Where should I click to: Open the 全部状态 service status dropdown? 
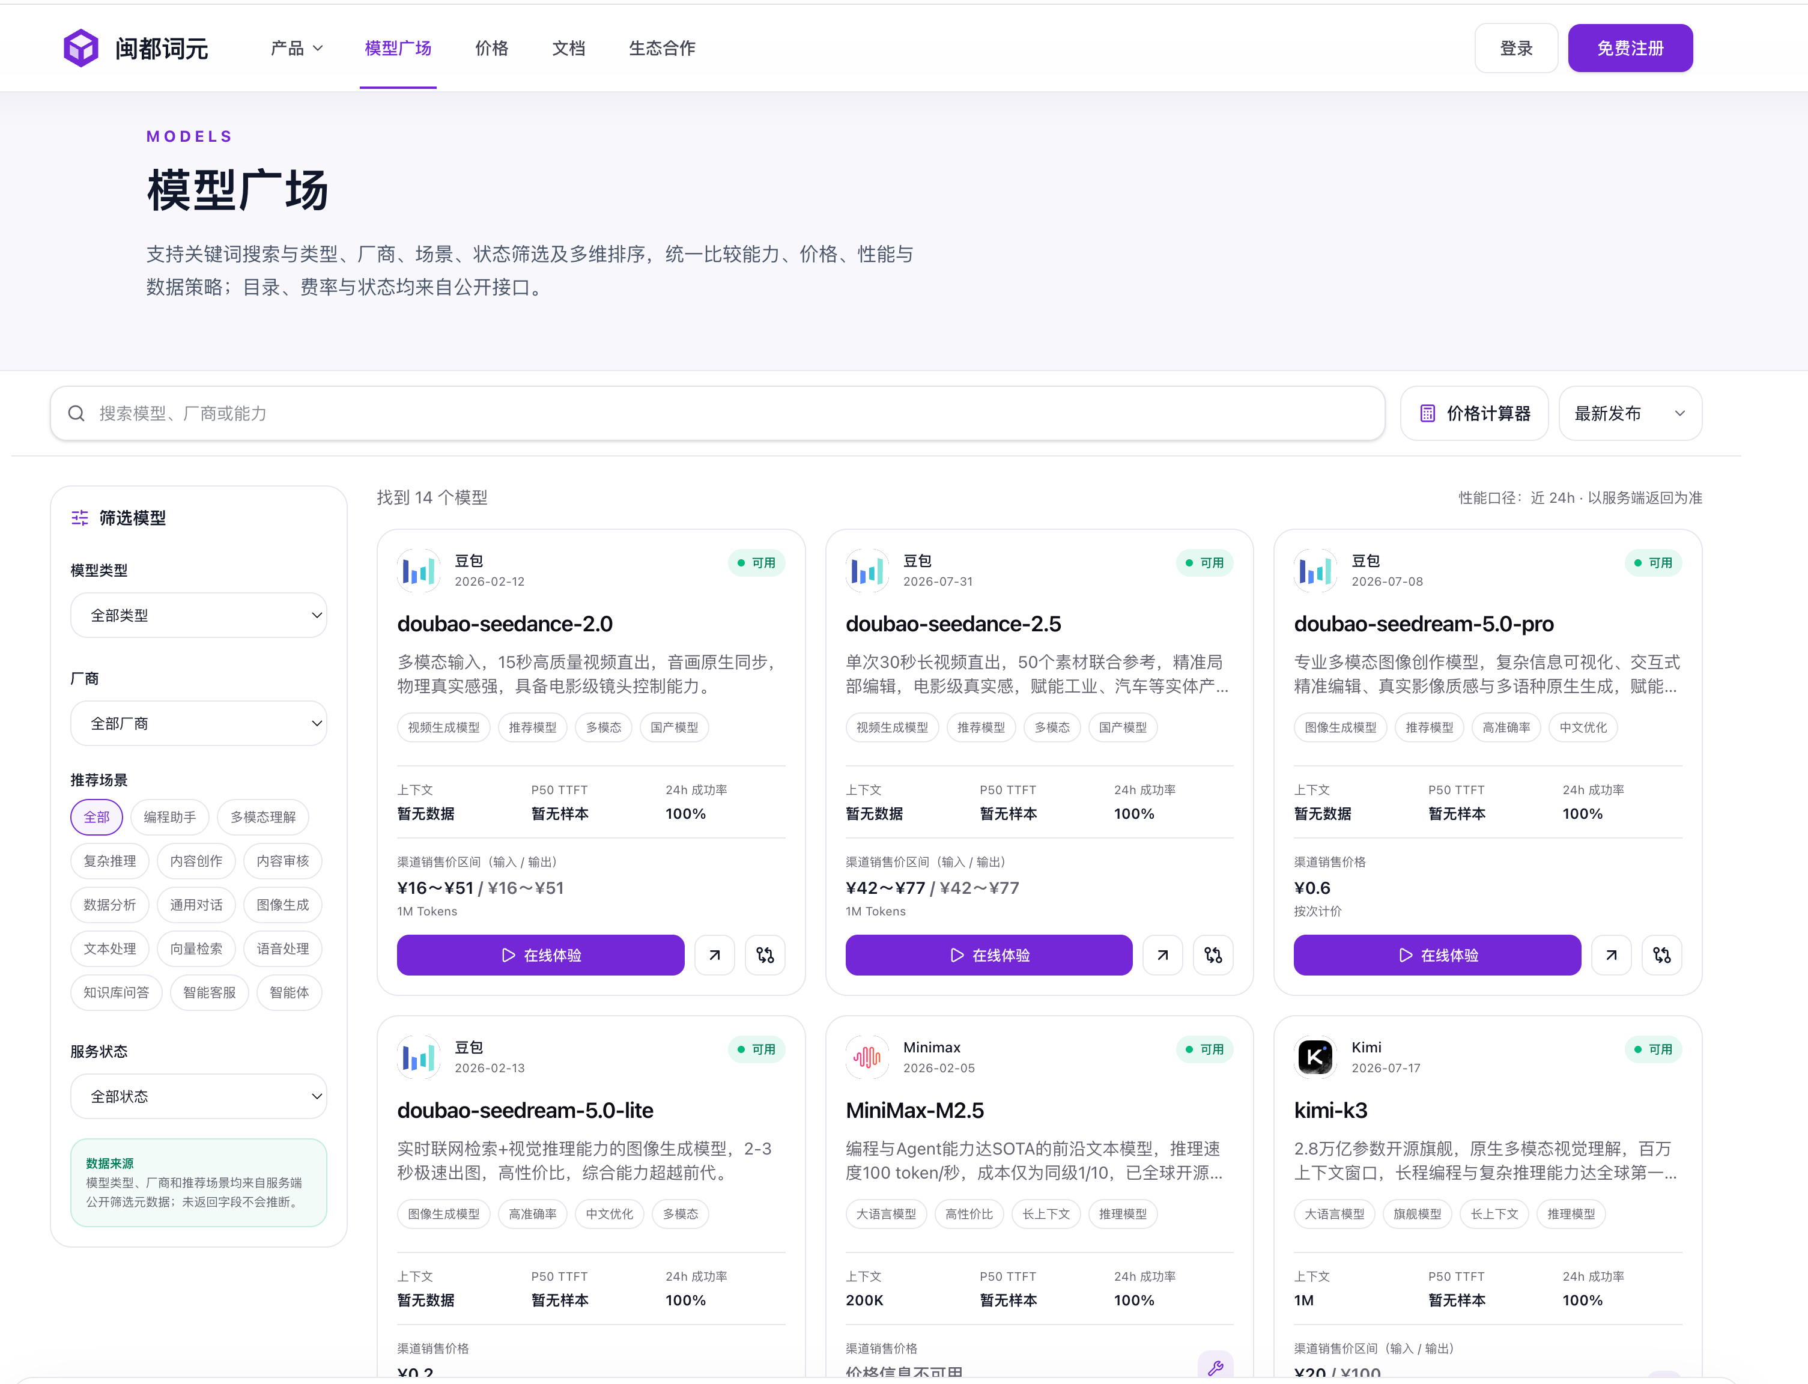pyautogui.click(x=198, y=1096)
